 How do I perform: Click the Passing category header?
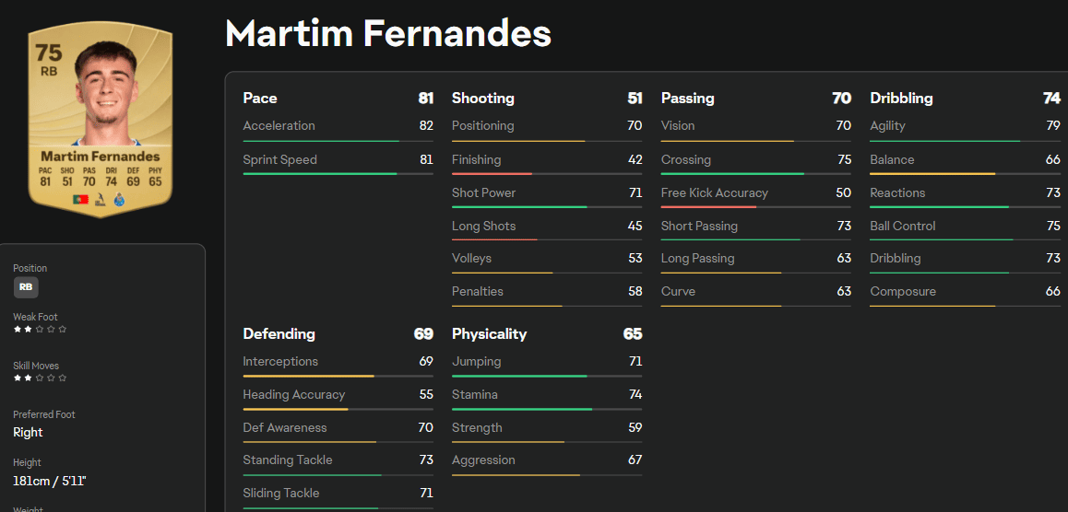tap(688, 98)
